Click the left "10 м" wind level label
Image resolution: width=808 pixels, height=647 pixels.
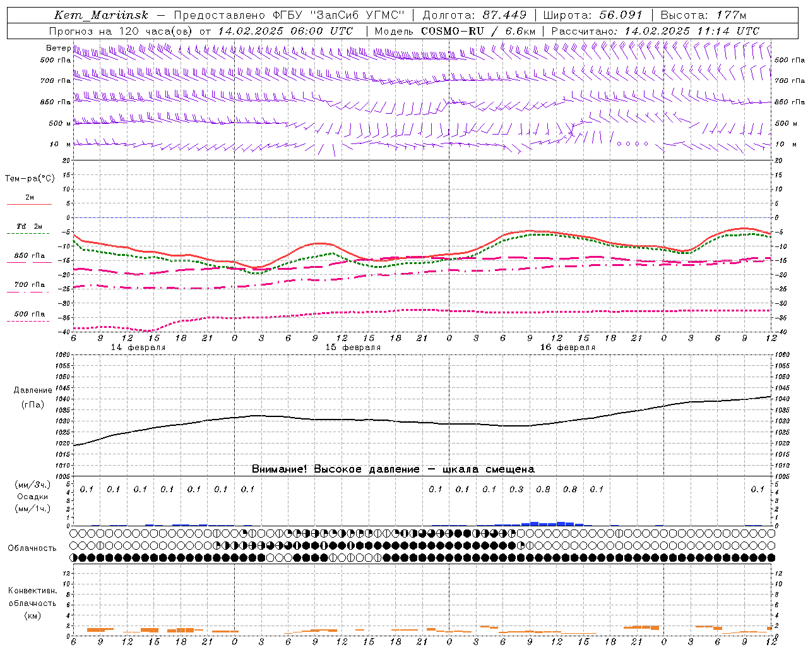60,144
